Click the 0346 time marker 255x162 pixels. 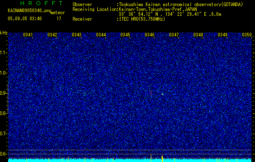[150, 35]
